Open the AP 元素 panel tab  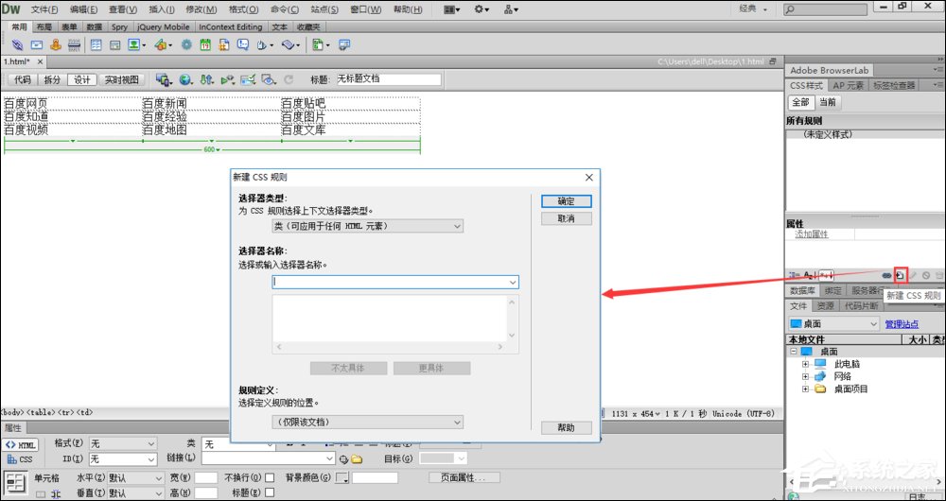(x=849, y=86)
